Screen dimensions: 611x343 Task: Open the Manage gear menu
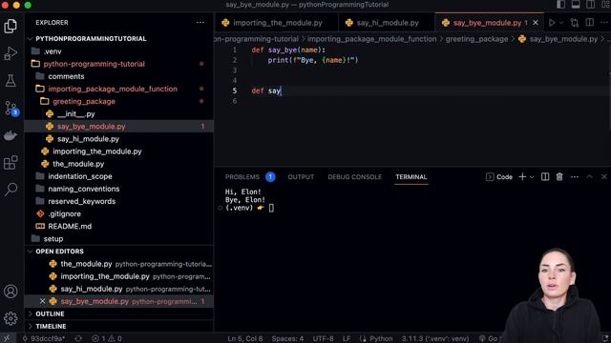click(x=11, y=318)
